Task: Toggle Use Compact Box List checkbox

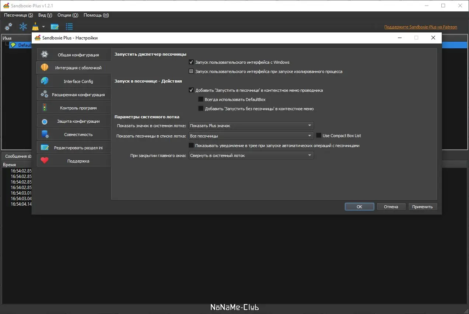Action: [319, 136]
